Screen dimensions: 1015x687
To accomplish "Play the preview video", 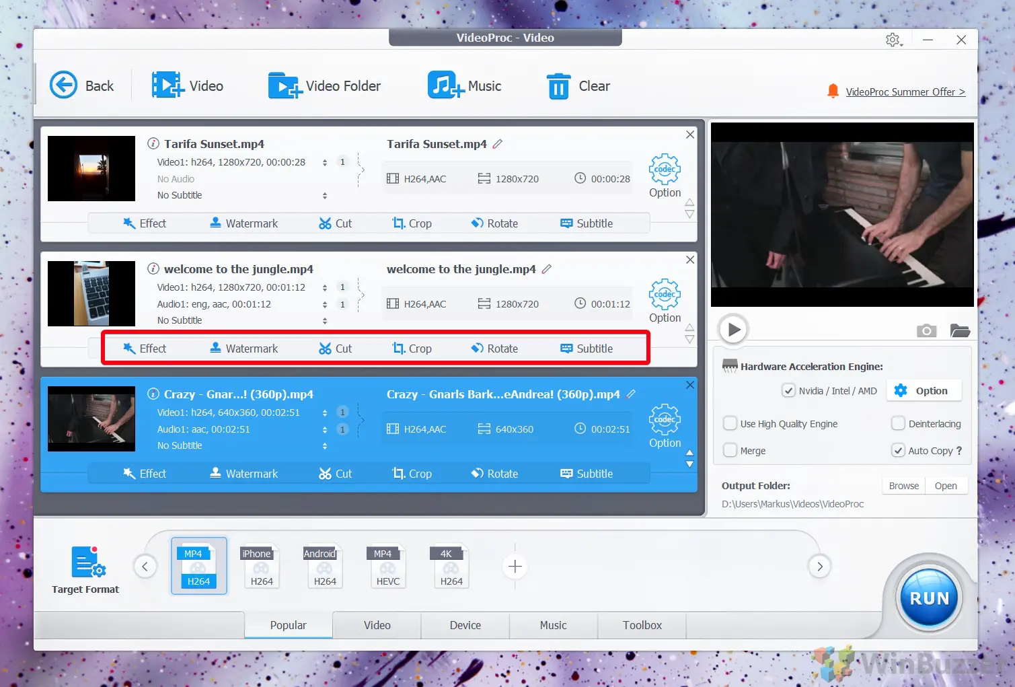I will [733, 330].
